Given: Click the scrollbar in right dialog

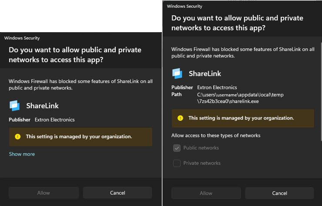Looking at the screenshot, I should (x=321, y=92).
